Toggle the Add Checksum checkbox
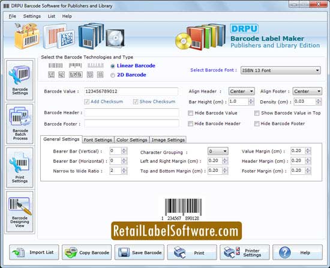The width and height of the screenshot is (330, 268). (86, 102)
